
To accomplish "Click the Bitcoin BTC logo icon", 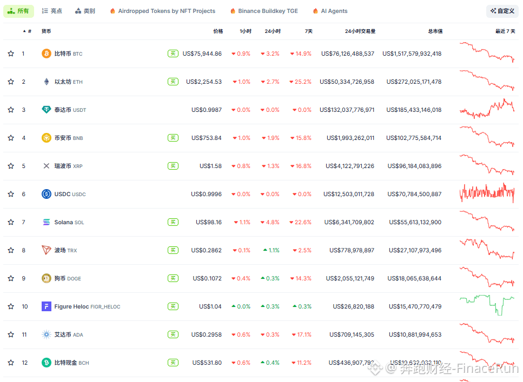I will pyautogui.click(x=45, y=53).
